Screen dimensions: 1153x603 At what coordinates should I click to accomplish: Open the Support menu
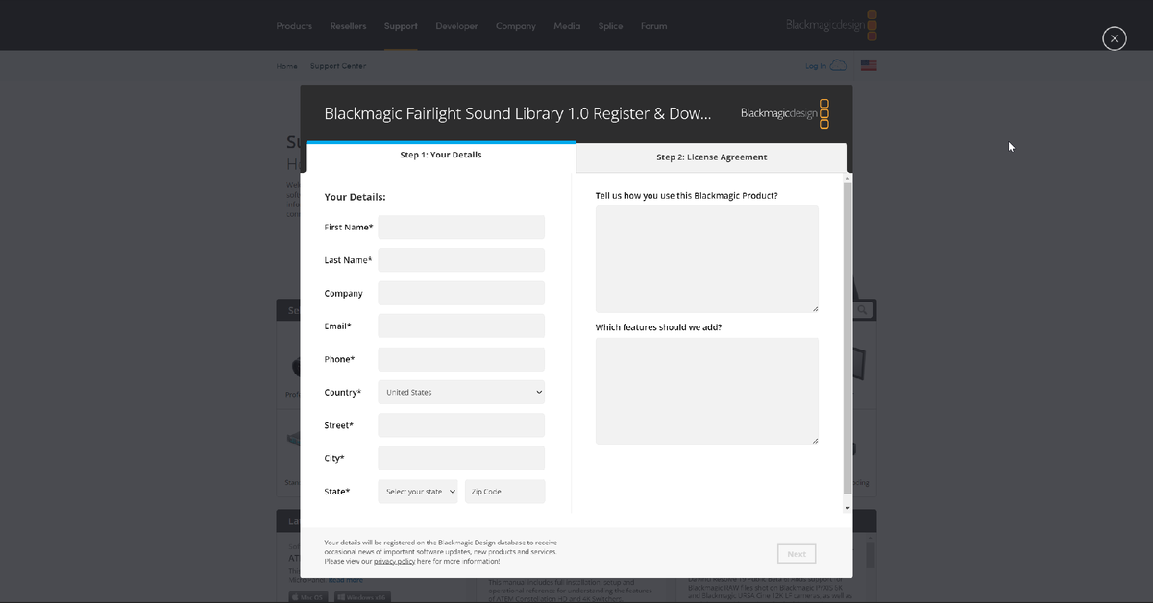click(401, 26)
